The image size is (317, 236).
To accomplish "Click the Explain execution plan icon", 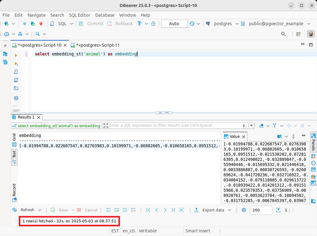I will [x=16, y=80].
